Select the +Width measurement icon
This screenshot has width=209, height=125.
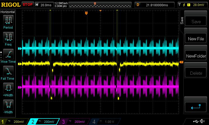[x=8, y=88]
